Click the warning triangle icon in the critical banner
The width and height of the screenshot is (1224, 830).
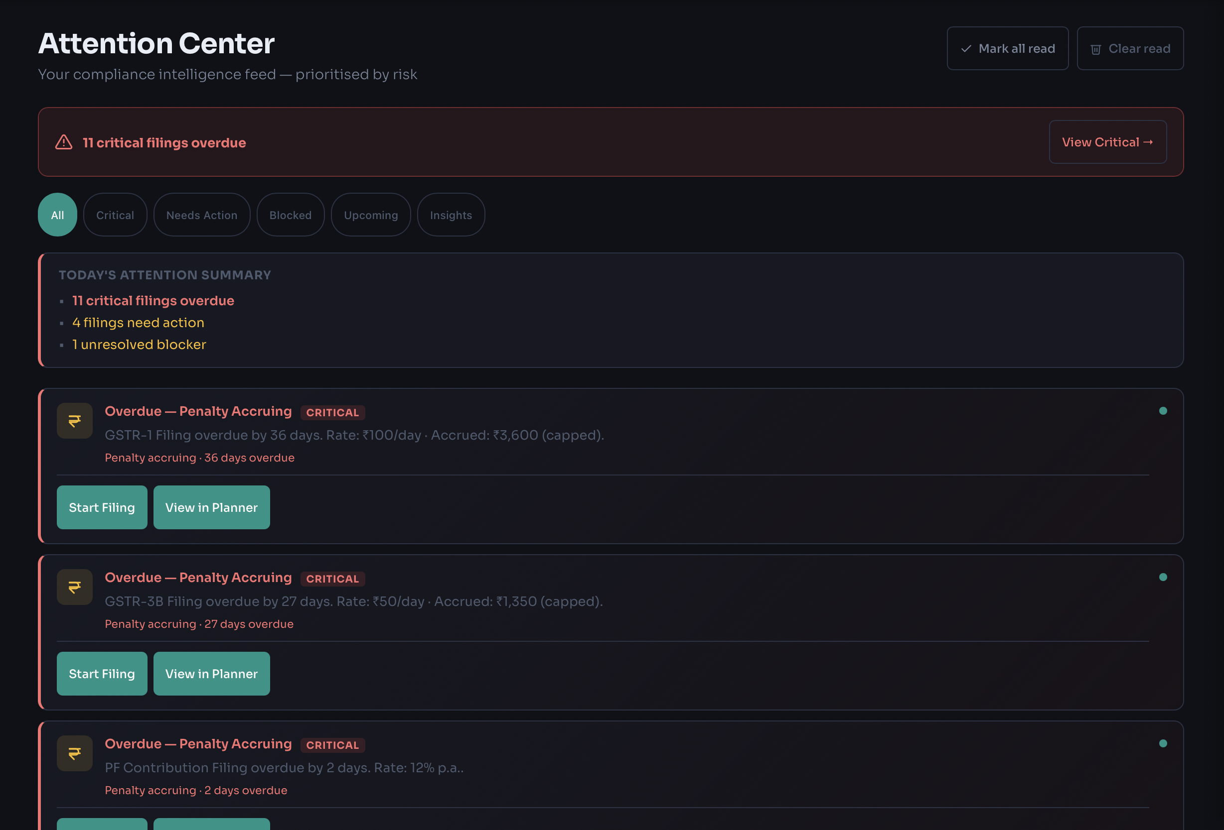tap(64, 142)
